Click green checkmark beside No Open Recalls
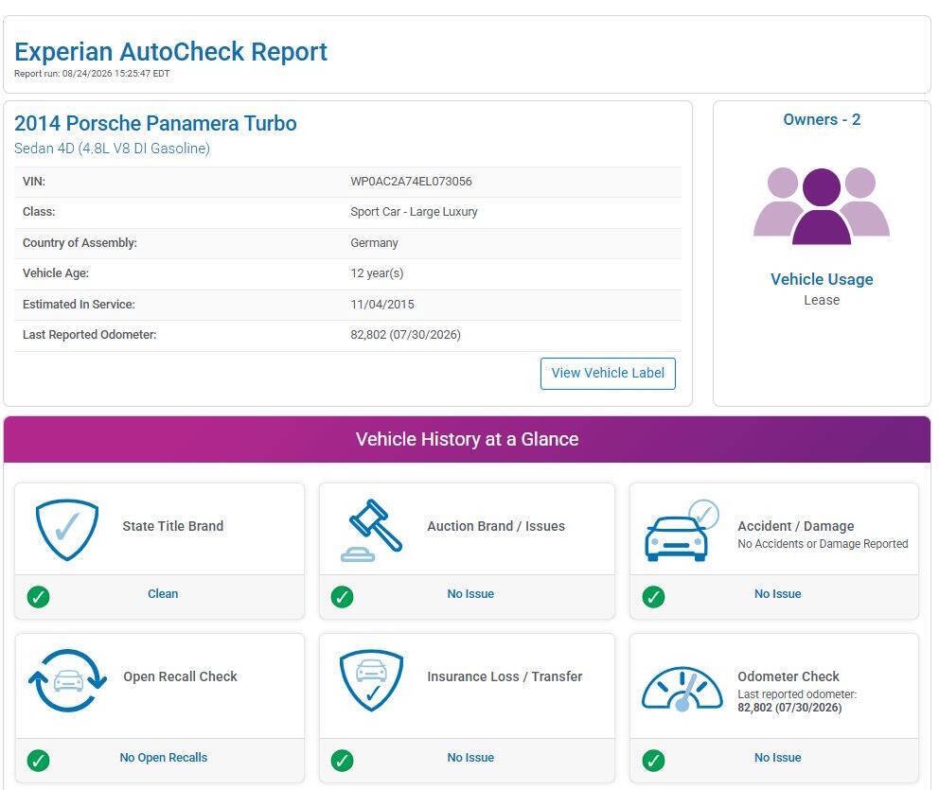This screenshot has width=939, height=790. point(38,760)
